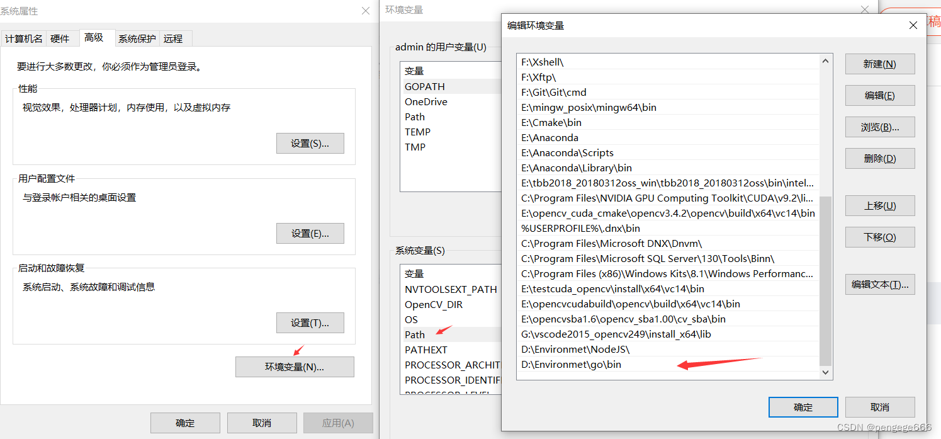Click 删除(D) button
This screenshot has height=439, width=941.
tap(880, 158)
